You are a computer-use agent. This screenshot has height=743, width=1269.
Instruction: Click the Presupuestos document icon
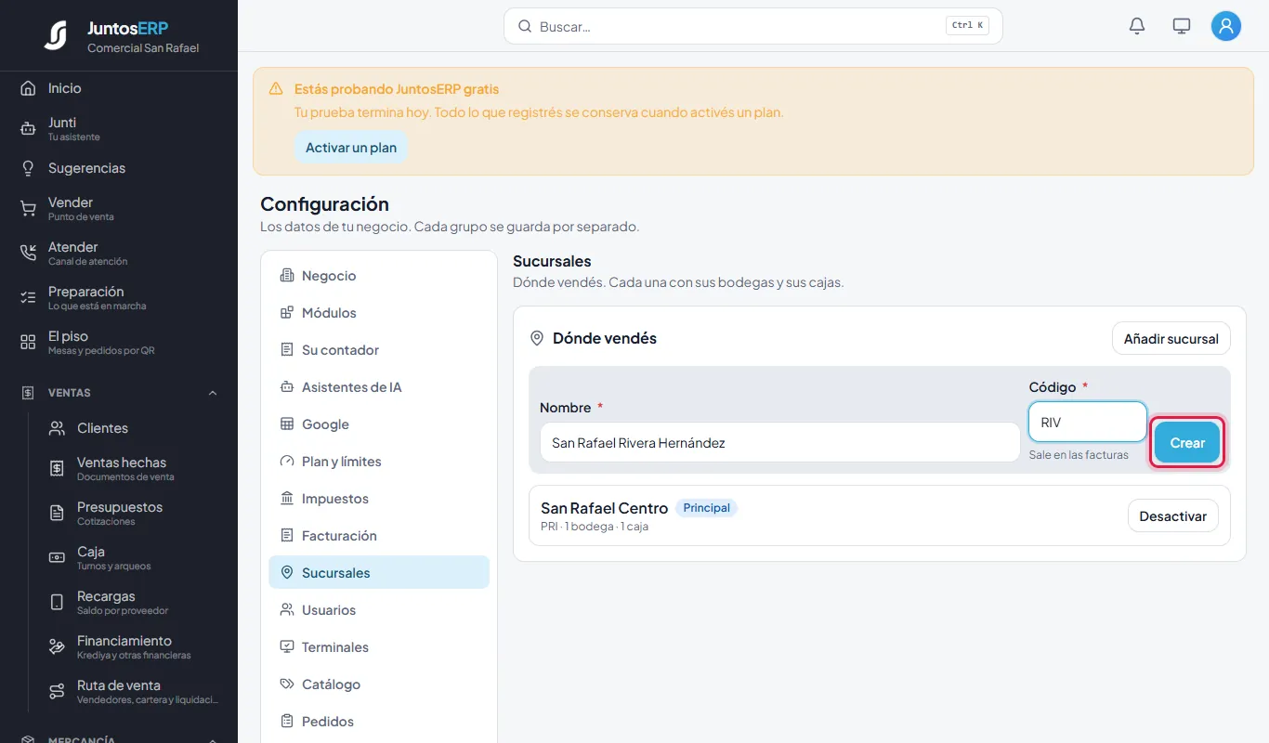(57, 514)
